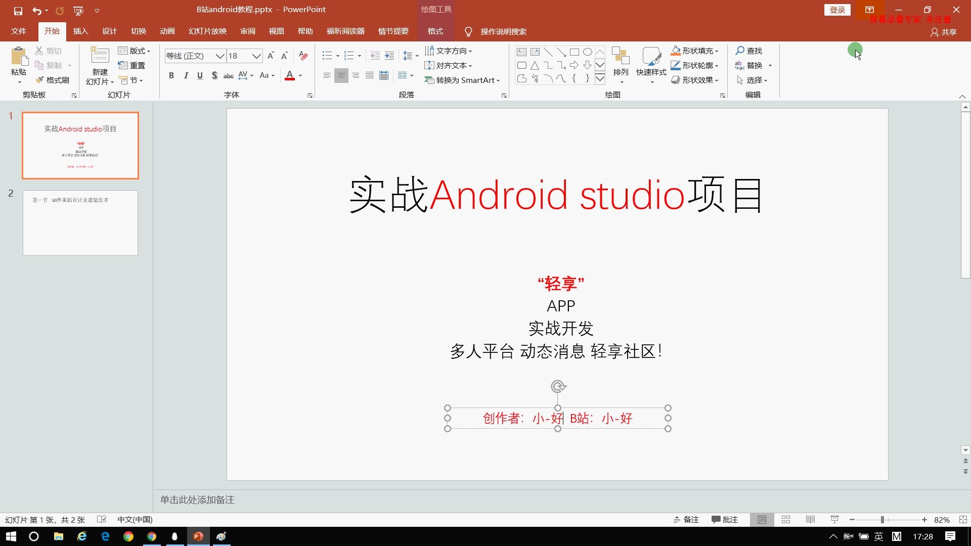The width and height of the screenshot is (971, 546).
Task: Fit slide to current window icon
Action: 963,520
